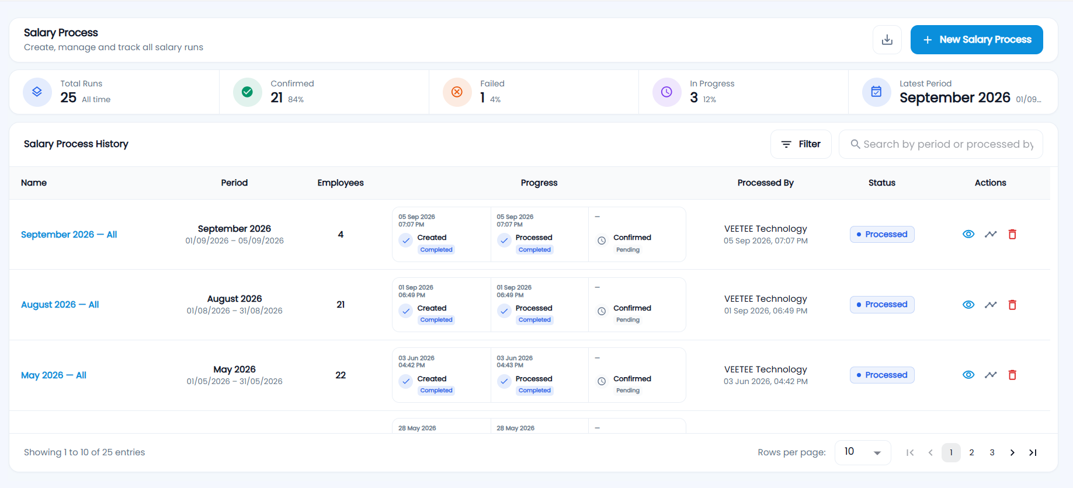Screen dimensions: 1073x488
Task: Open the Filter options
Action: [x=801, y=144]
